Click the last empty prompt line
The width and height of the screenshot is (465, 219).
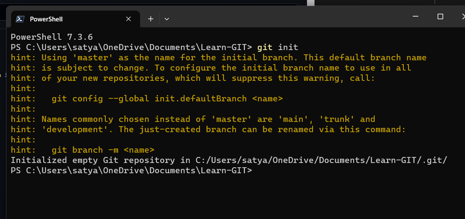tap(131, 171)
